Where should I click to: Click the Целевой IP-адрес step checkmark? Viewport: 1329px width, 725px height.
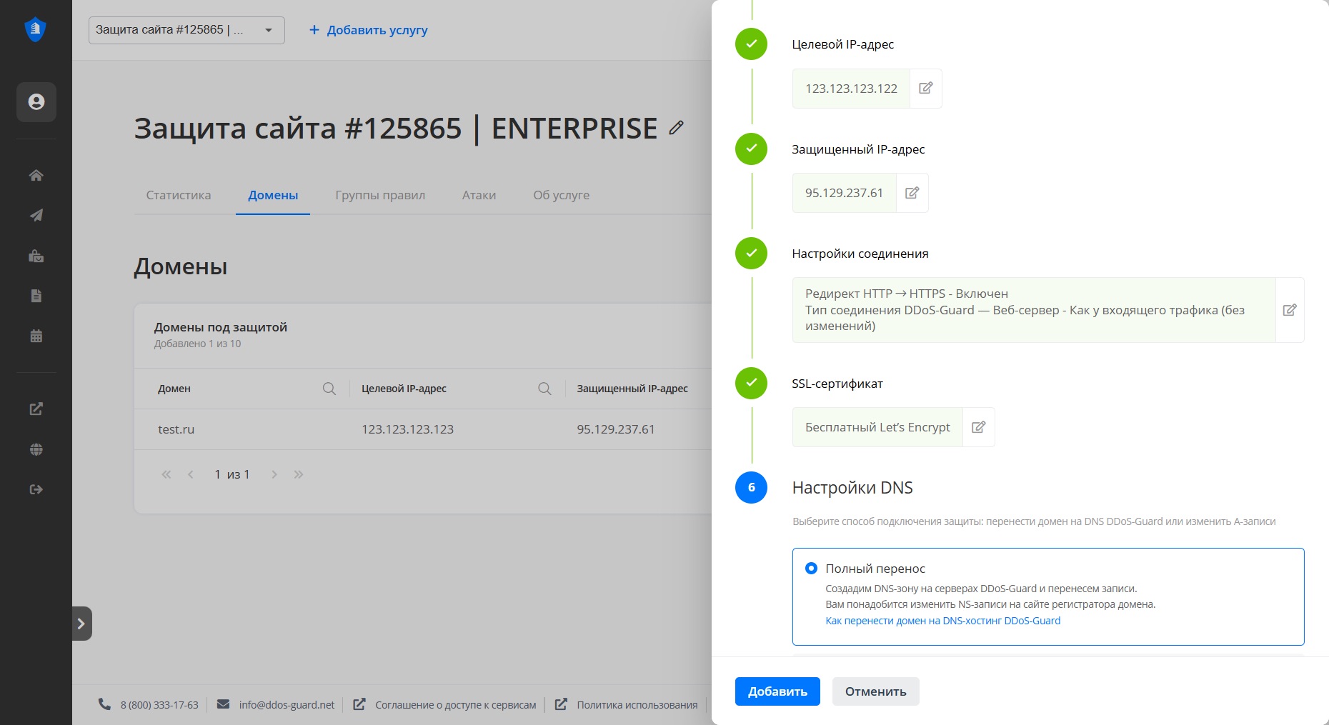click(x=751, y=44)
